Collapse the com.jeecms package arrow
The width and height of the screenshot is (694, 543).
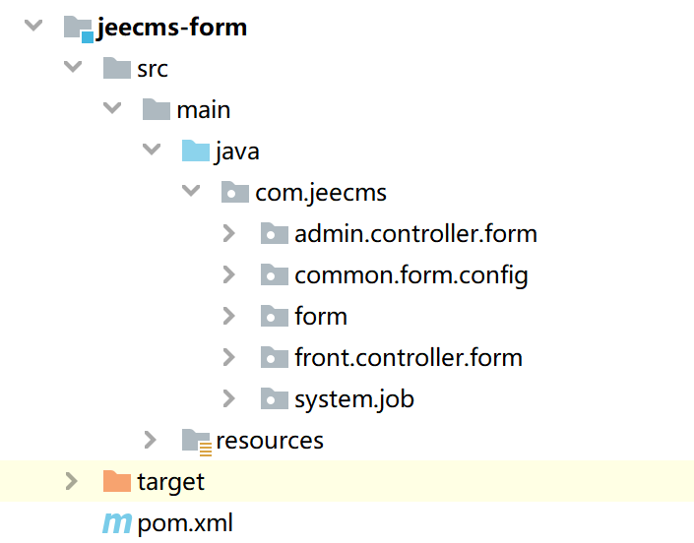pos(191,192)
